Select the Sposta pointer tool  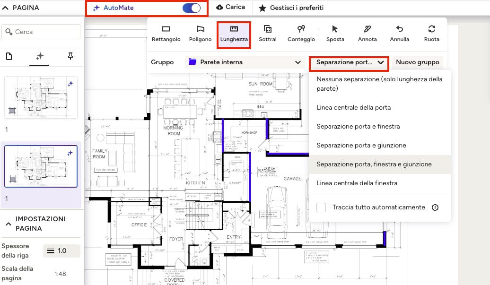(335, 34)
